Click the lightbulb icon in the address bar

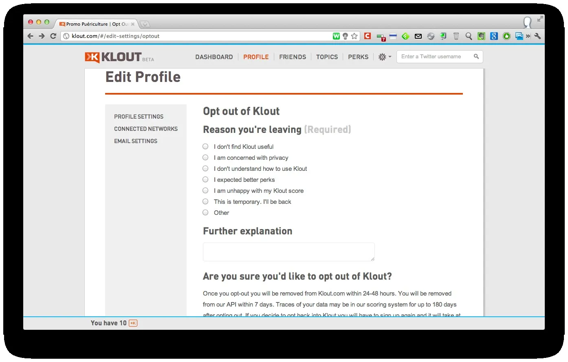345,36
